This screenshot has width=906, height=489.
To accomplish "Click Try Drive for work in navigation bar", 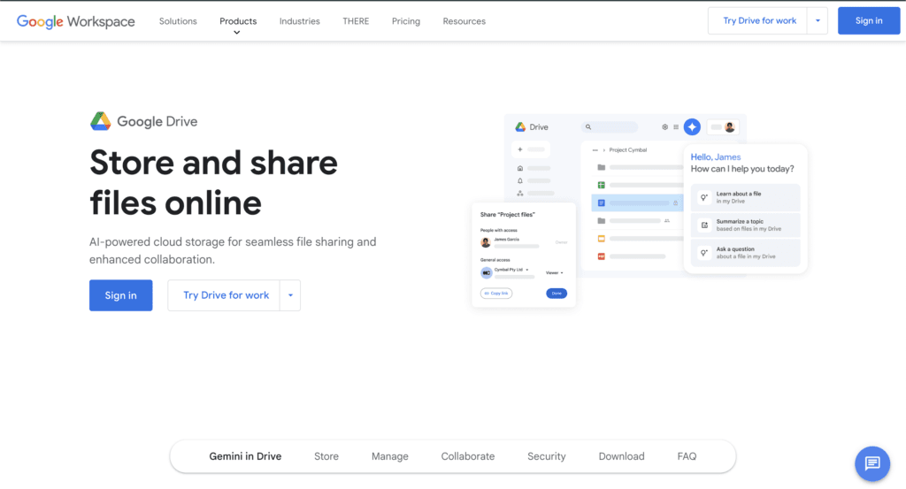I will coord(757,21).
